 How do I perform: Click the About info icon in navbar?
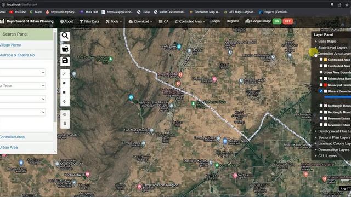tap(62, 21)
